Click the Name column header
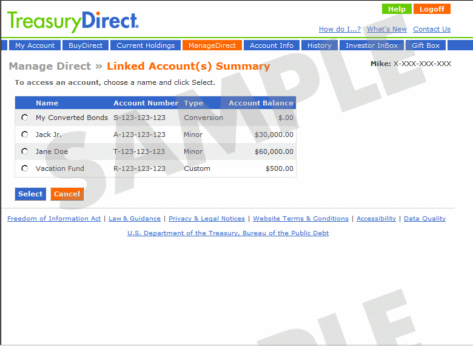The image size is (473, 346). pyautogui.click(x=47, y=103)
